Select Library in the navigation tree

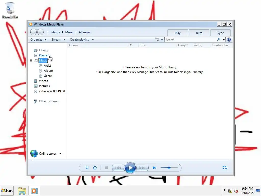click(43, 50)
